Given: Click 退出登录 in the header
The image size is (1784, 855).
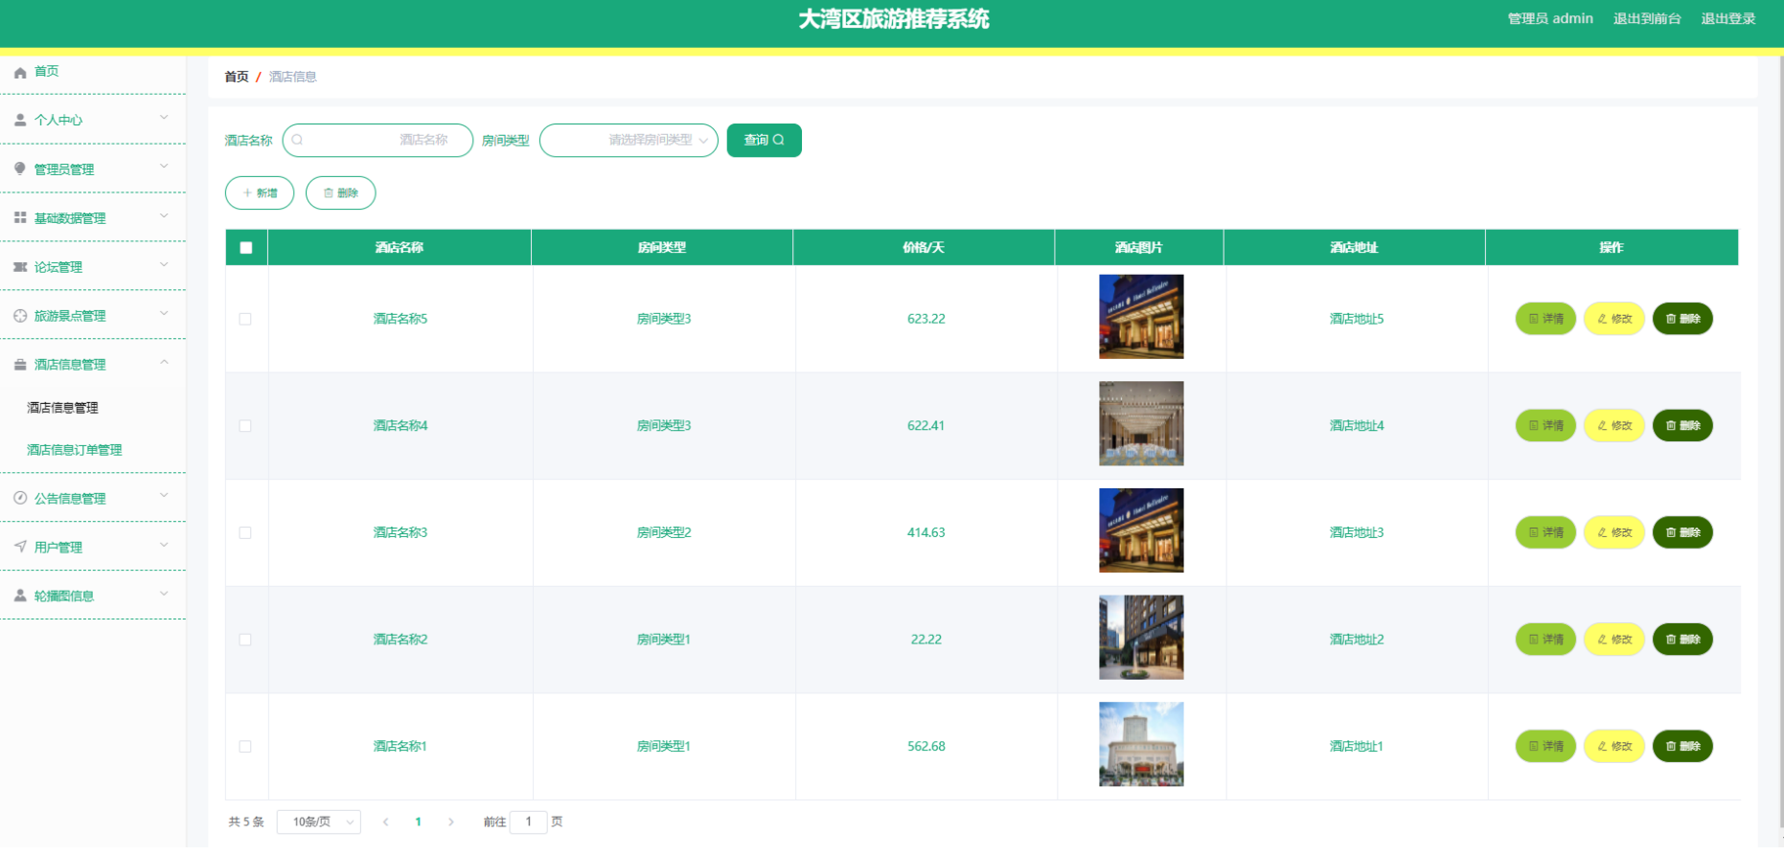Looking at the screenshot, I should tap(1728, 18).
